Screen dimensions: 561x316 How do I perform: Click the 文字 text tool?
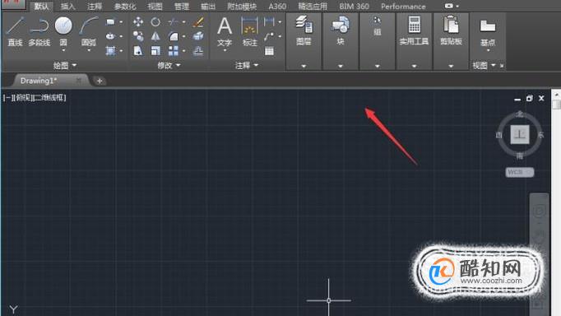click(x=225, y=32)
